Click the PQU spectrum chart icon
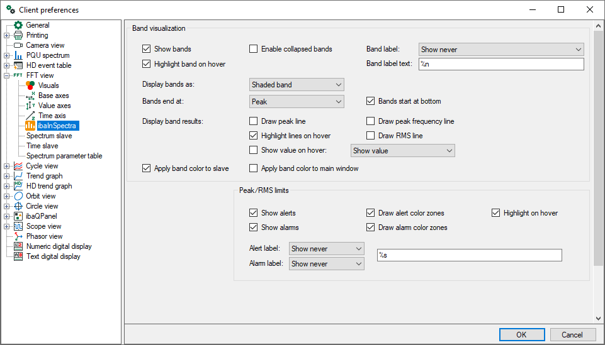605x345 pixels. (x=18, y=55)
